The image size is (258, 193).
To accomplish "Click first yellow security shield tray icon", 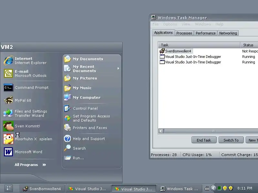I will [225, 188].
